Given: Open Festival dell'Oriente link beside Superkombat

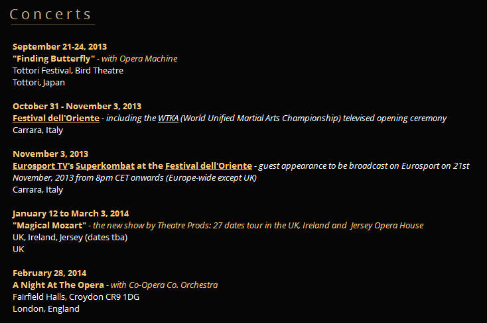Looking at the screenshot, I should 208,166.
